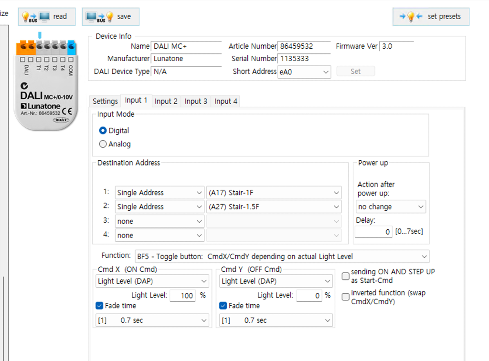Click the blue COM terminal on device
The image size is (489, 361).
coord(71,47)
